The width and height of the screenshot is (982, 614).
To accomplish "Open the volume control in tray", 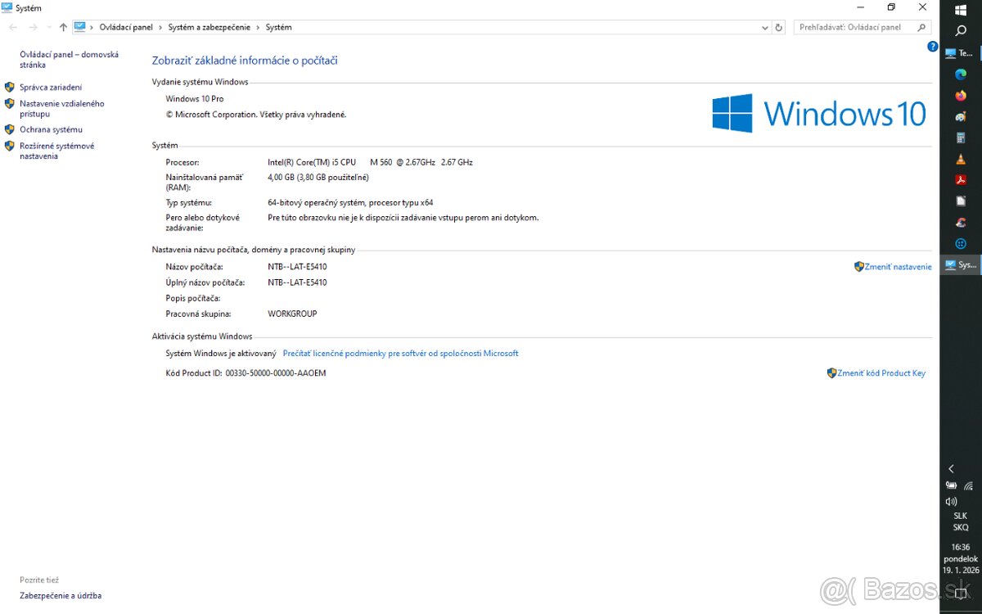I will pos(951,501).
